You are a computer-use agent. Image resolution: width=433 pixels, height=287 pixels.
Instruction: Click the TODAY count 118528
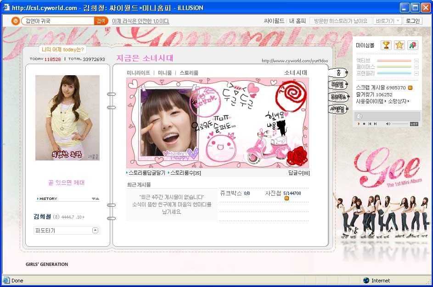(52, 59)
